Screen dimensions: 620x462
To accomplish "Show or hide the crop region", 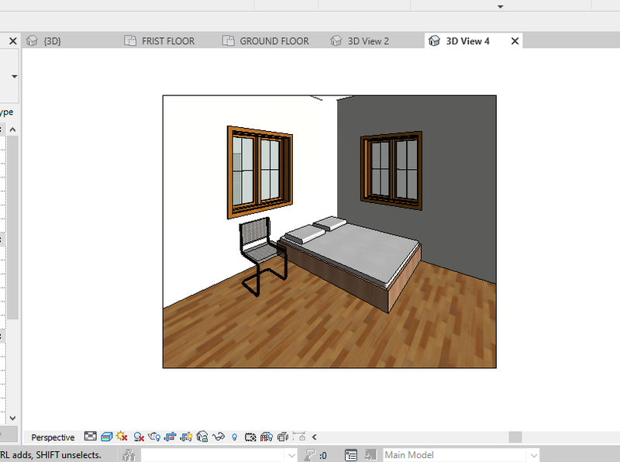I will 186,436.
